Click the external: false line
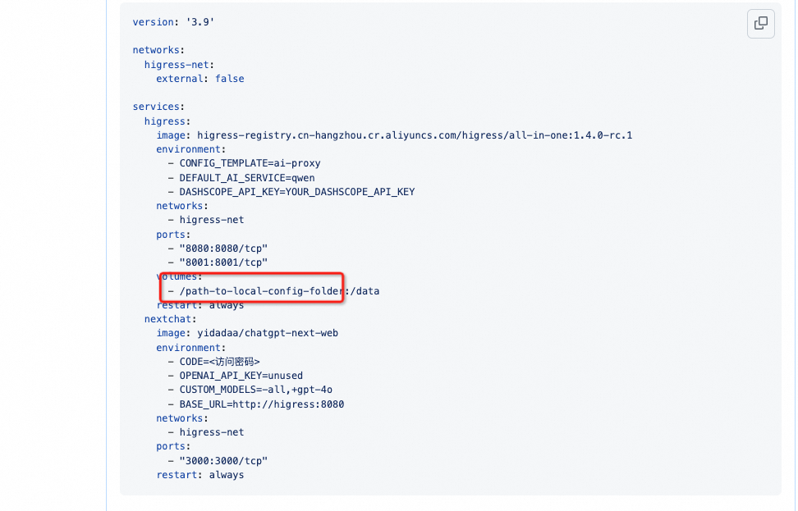The height and width of the screenshot is (511, 798). 200,79
